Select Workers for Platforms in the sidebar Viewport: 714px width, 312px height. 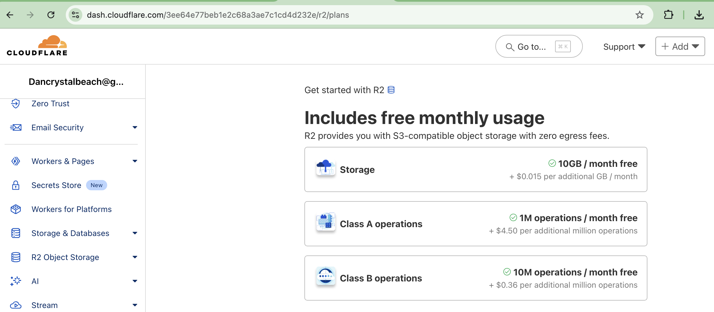(x=71, y=209)
